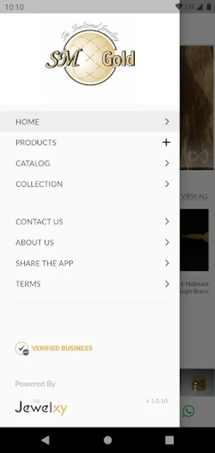Tap the Verified Business badge icon
This screenshot has height=453, width=215.
22,348
